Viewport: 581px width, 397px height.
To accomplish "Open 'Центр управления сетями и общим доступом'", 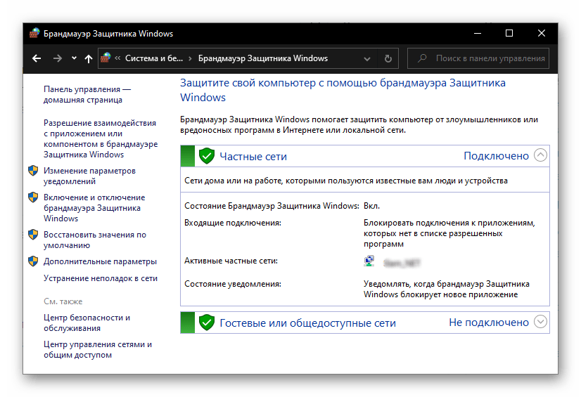I will (x=98, y=349).
